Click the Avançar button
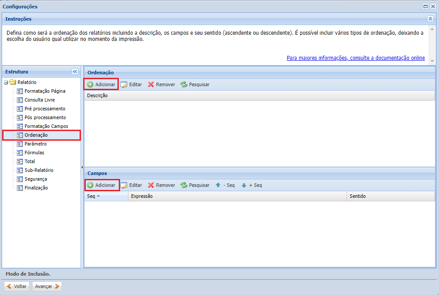The height and width of the screenshot is (295, 439). pos(46,286)
